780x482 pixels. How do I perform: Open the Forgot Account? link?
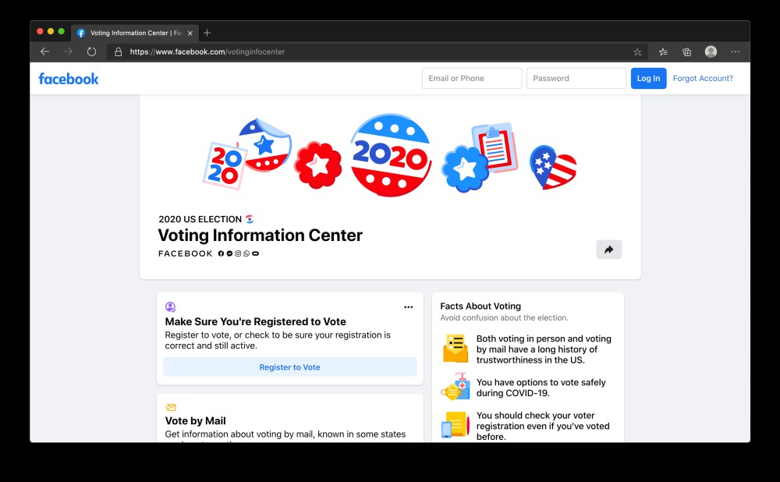point(703,79)
